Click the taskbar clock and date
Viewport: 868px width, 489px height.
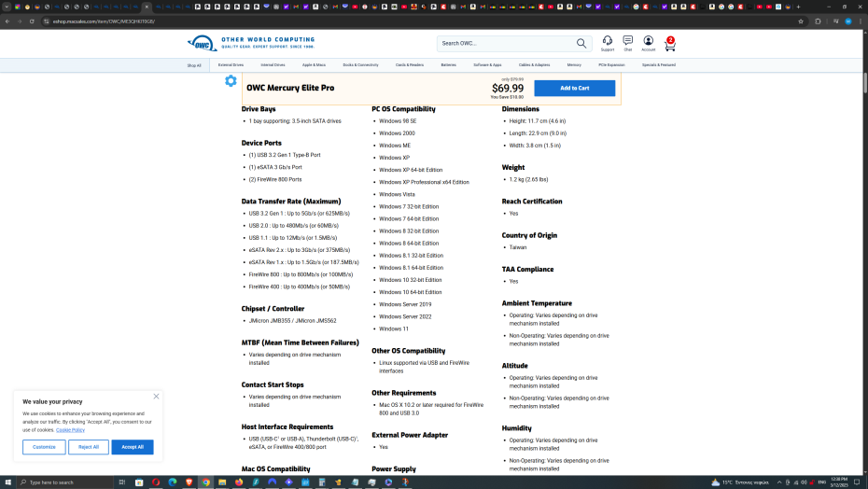[x=839, y=482]
